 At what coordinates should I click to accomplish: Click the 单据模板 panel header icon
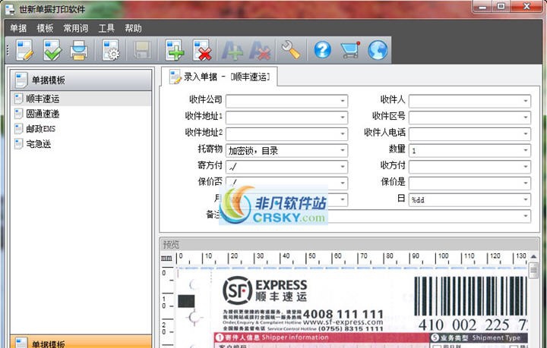pos(21,80)
